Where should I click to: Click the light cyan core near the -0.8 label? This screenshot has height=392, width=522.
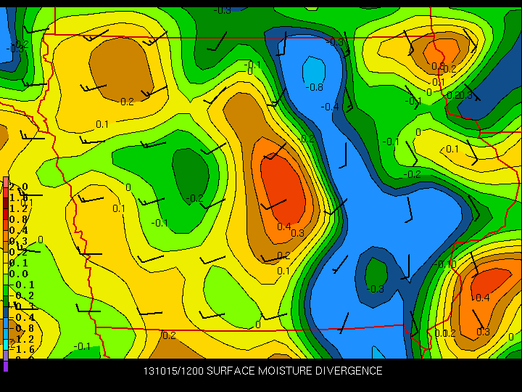313,71
